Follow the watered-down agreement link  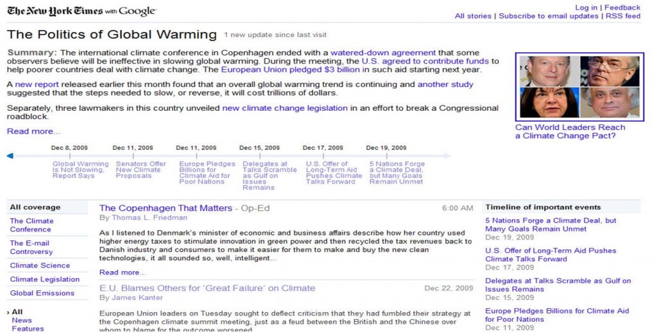(383, 53)
